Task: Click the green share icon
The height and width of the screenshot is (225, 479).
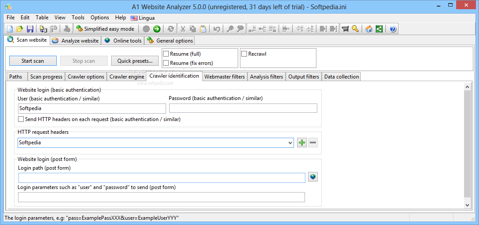Action: pyautogui.click(x=379, y=29)
